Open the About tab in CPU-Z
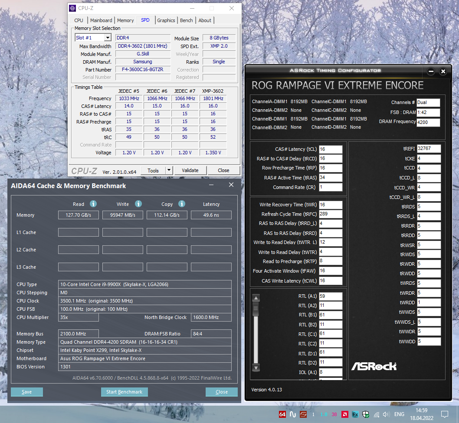 coord(205,20)
